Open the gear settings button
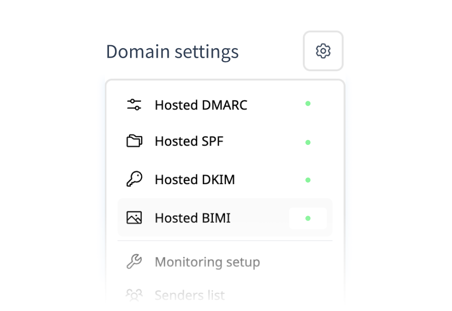Screen dimensions: 452x311 tap(323, 51)
